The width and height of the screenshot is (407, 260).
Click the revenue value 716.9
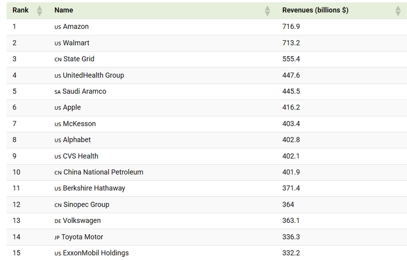(x=291, y=27)
